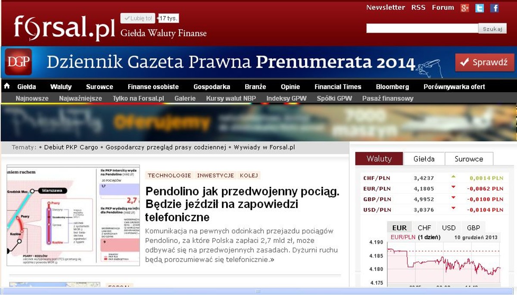
Task: Select the CHF chart tab
Action: click(x=424, y=227)
